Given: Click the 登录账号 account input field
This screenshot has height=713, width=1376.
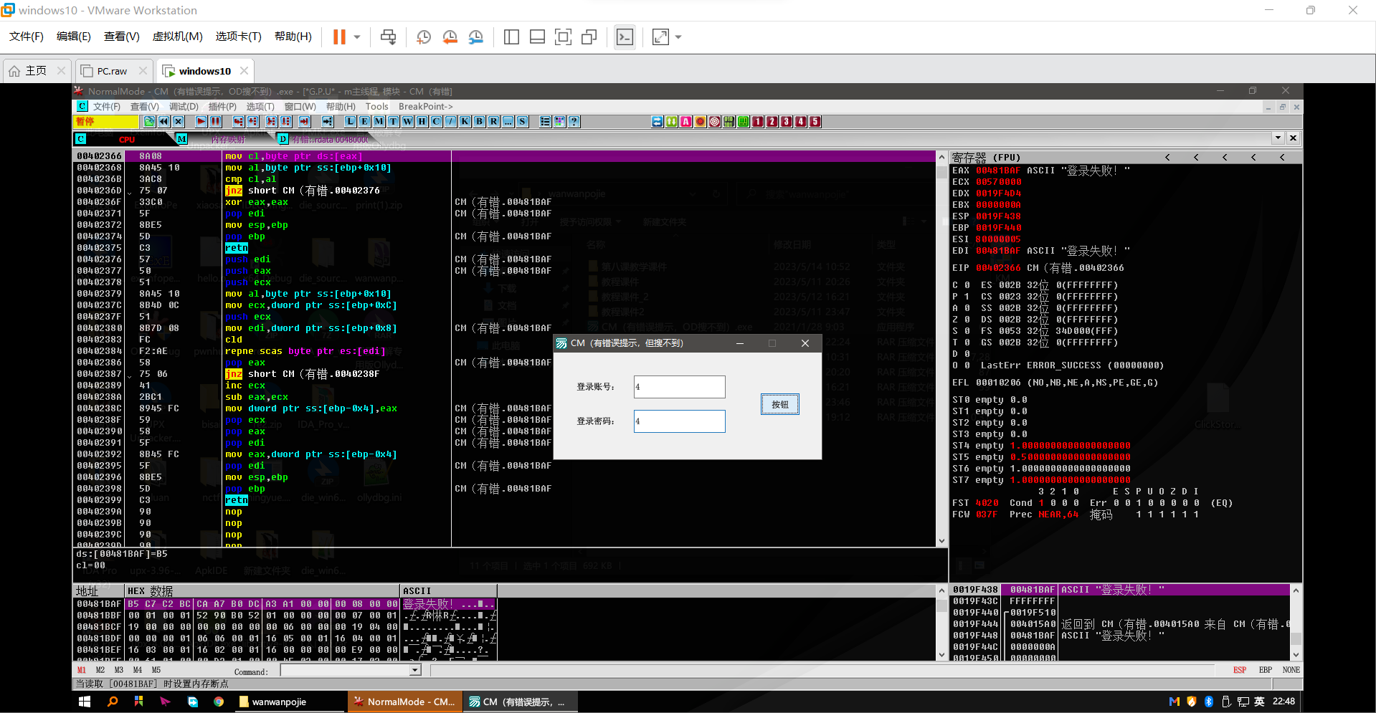Looking at the screenshot, I should point(679,387).
